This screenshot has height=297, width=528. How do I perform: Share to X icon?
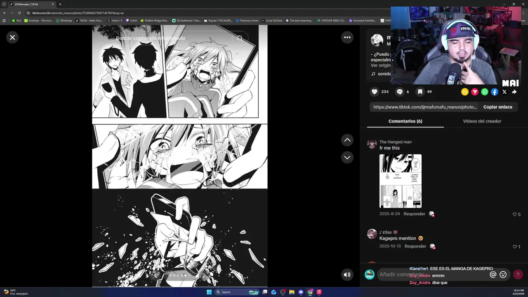tap(504, 92)
